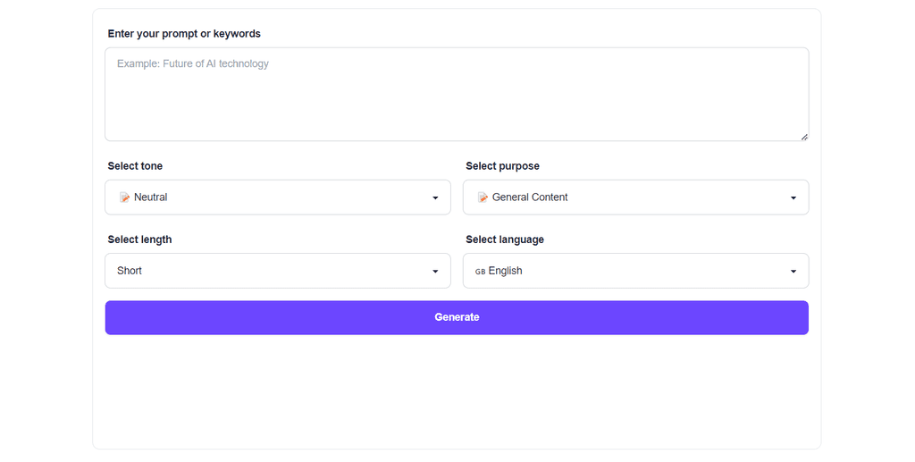Click the "Select purpose" label
Image resolution: width=915 pixels, height=462 pixels.
502,166
